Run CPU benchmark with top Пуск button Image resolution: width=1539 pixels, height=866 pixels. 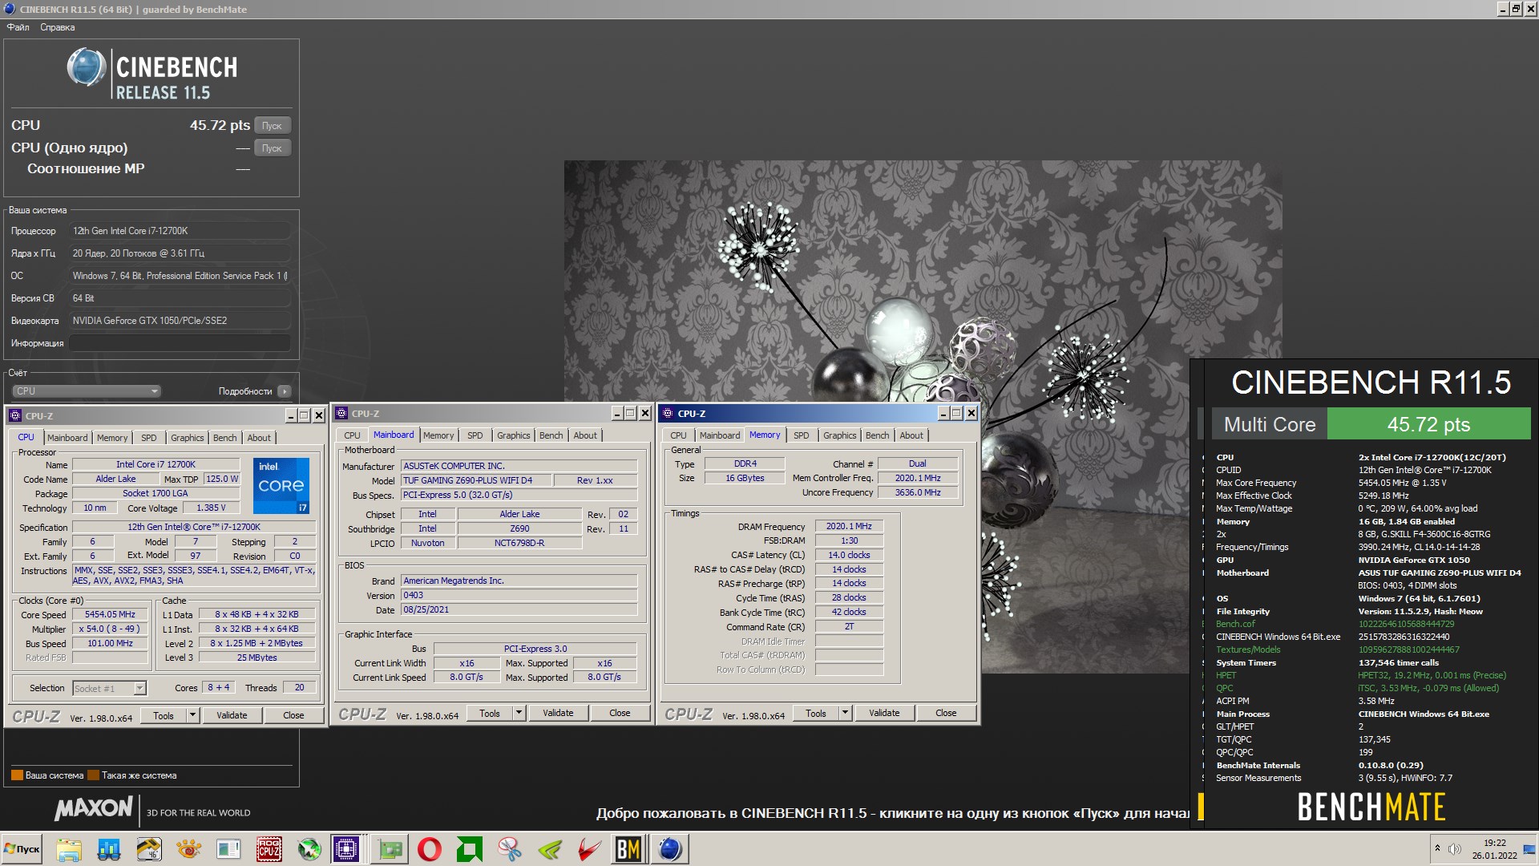click(x=273, y=126)
